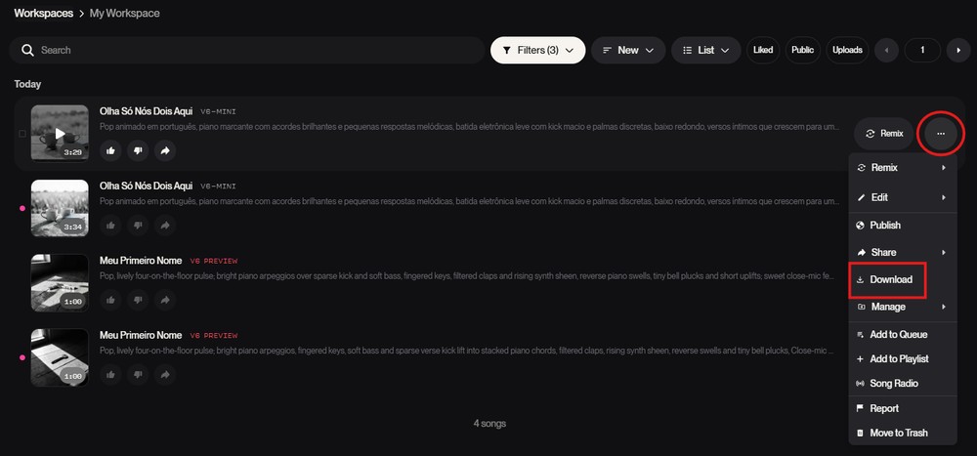Tick the checkbox beside the first song
Viewport: 977px width, 456px height.
point(22,134)
